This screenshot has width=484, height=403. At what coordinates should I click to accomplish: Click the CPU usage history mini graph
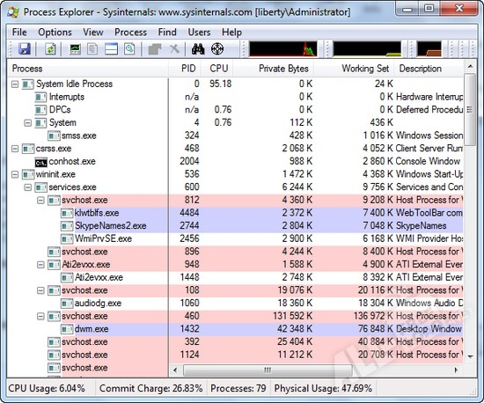coord(283,48)
